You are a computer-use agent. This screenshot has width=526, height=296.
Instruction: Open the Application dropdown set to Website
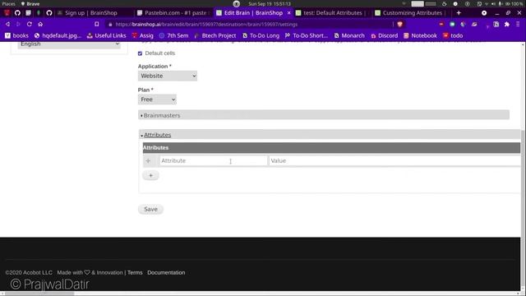[x=168, y=76]
